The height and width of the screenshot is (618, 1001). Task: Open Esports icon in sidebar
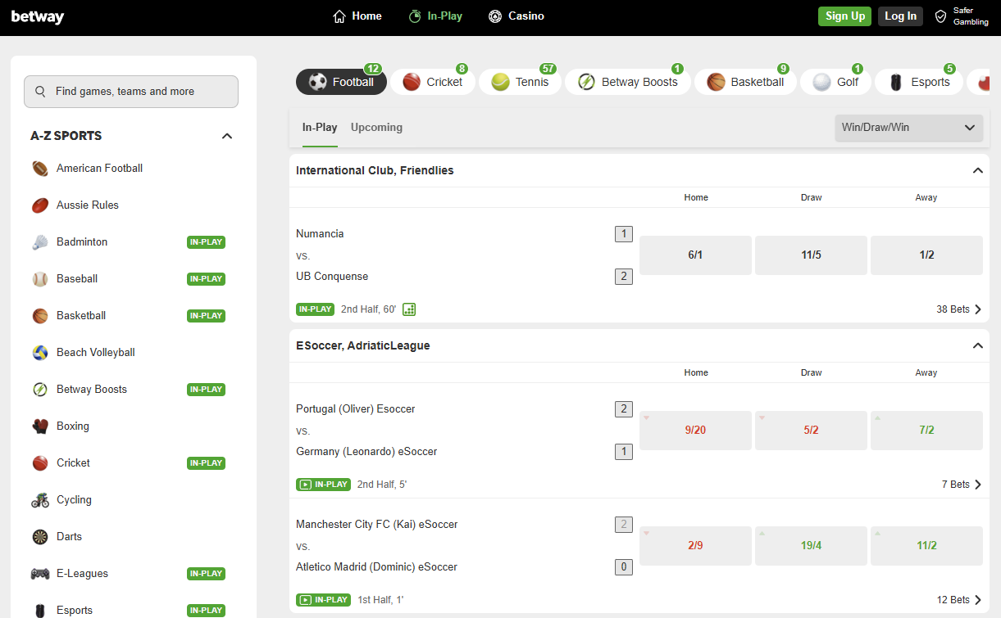(40, 611)
